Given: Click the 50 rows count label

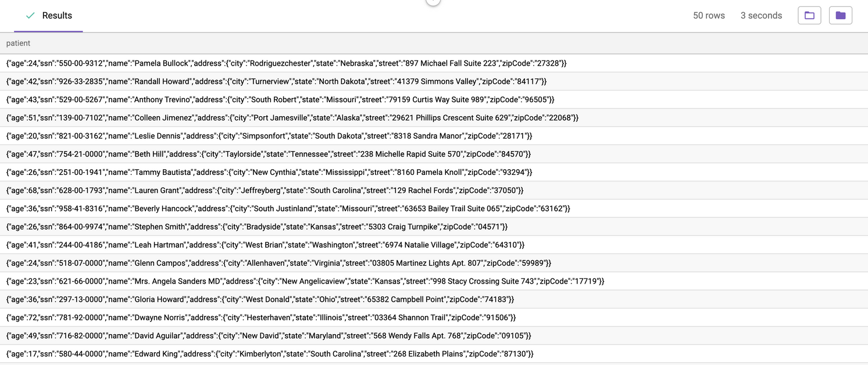Looking at the screenshot, I should (709, 16).
